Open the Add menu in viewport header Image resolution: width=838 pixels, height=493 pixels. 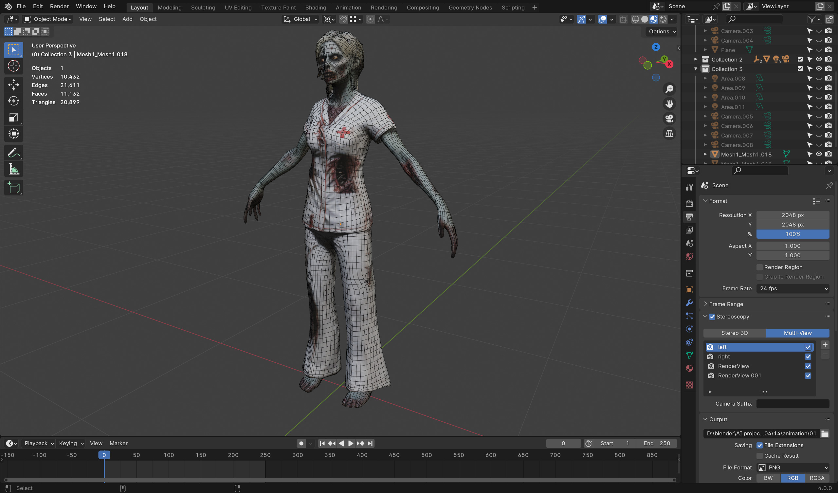pos(127,19)
